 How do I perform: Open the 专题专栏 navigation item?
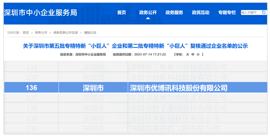(227, 12)
